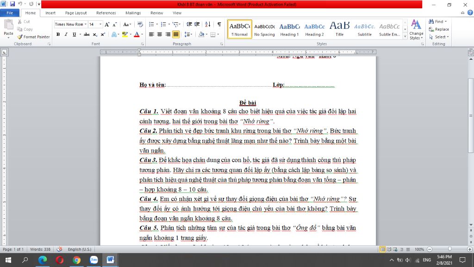
Task: Click the Shrink Font icon
Action: 115,24
